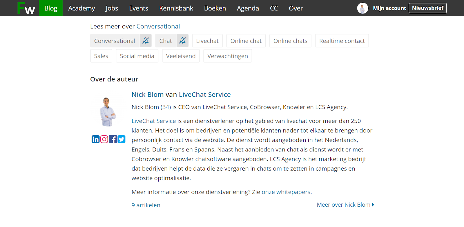
Task: Open Nick Blom's Instagram icon
Action: point(104,139)
